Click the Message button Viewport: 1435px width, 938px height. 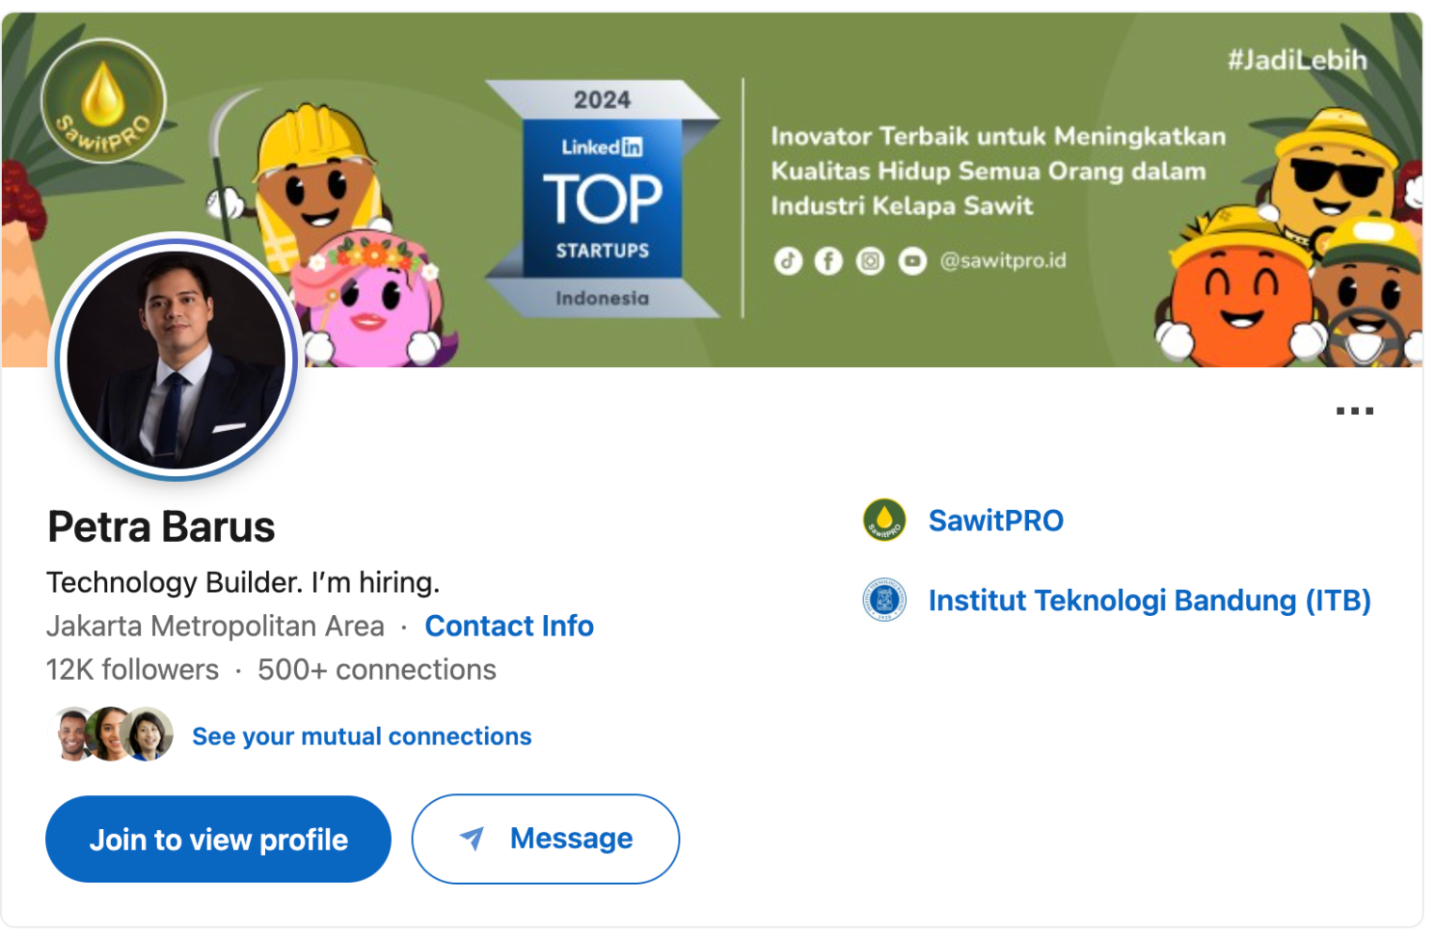(x=546, y=839)
